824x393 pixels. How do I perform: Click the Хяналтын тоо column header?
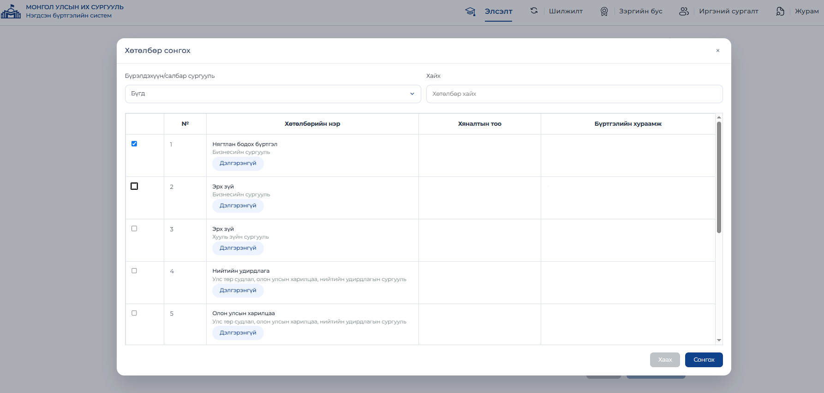[x=479, y=124]
